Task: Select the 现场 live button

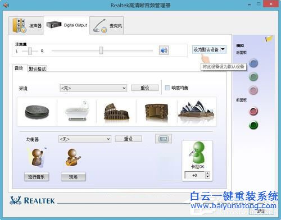Action: [x=73, y=177]
